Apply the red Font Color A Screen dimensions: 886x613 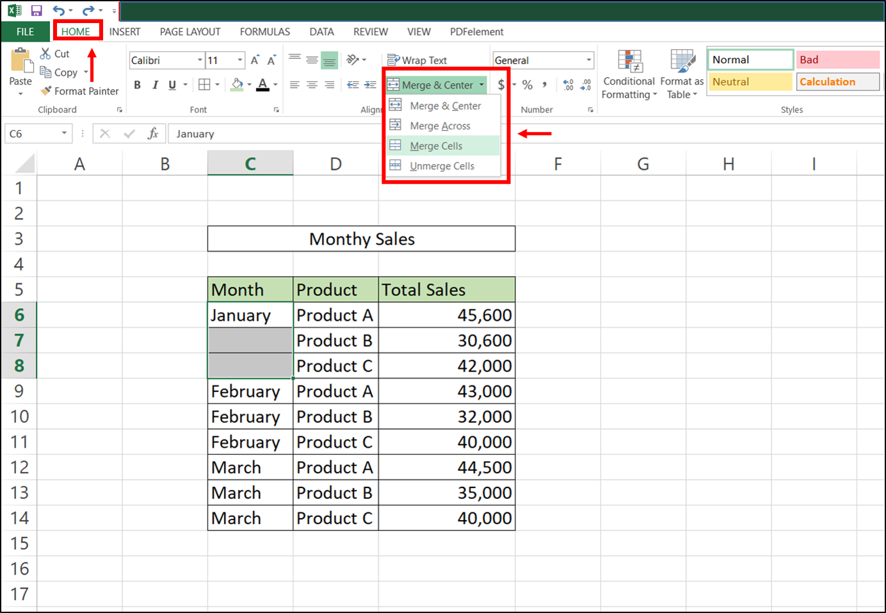263,85
